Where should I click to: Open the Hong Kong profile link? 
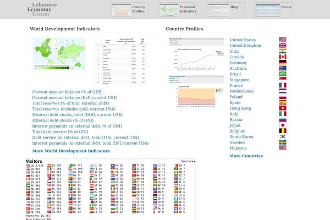[240, 108]
